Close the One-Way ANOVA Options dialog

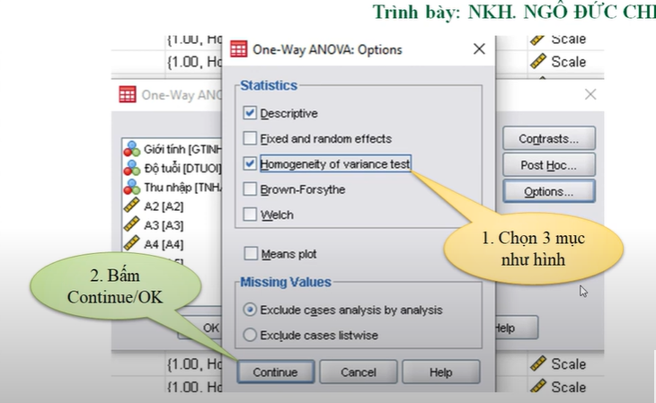click(479, 49)
